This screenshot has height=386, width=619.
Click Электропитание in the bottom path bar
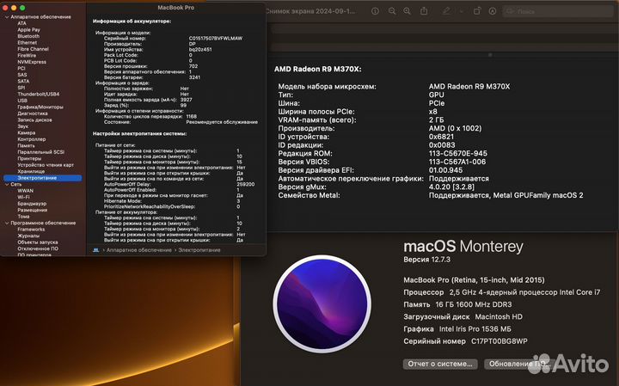point(199,250)
